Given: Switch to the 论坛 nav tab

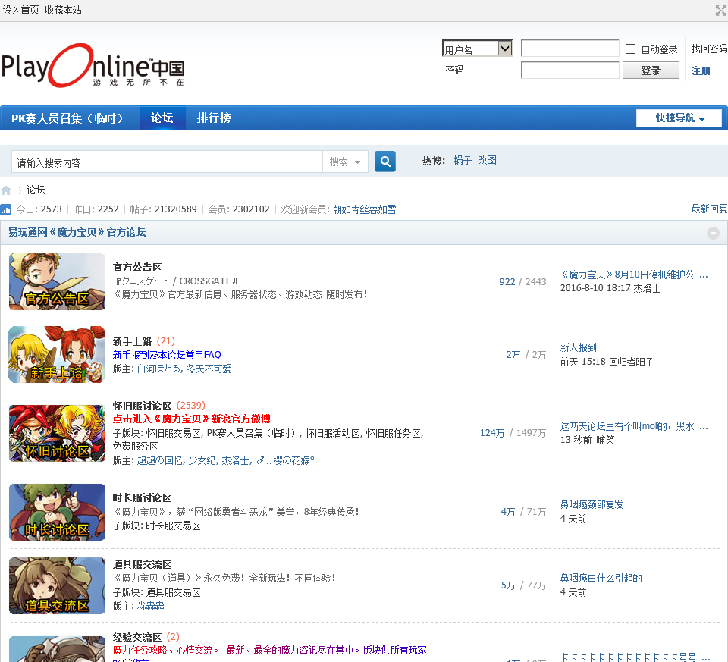Looking at the screenshot, I should point(162,118).
